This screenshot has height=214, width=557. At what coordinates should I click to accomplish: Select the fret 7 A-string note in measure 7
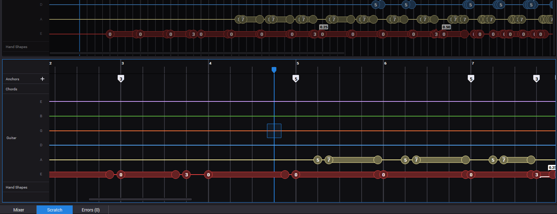click(504, 160)
